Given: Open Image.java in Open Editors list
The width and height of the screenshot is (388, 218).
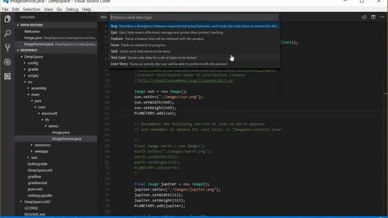Looking at the screenshot, I should pyautogui.click(x=56, y=38).
